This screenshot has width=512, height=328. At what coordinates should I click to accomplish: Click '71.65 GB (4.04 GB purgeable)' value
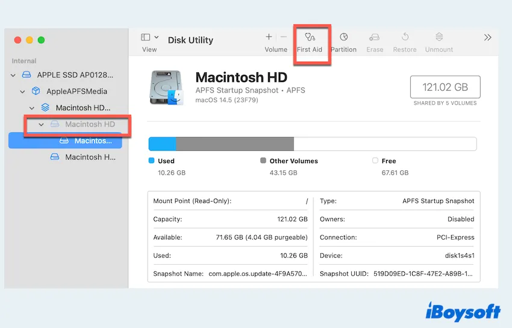[x=261, y=237]
